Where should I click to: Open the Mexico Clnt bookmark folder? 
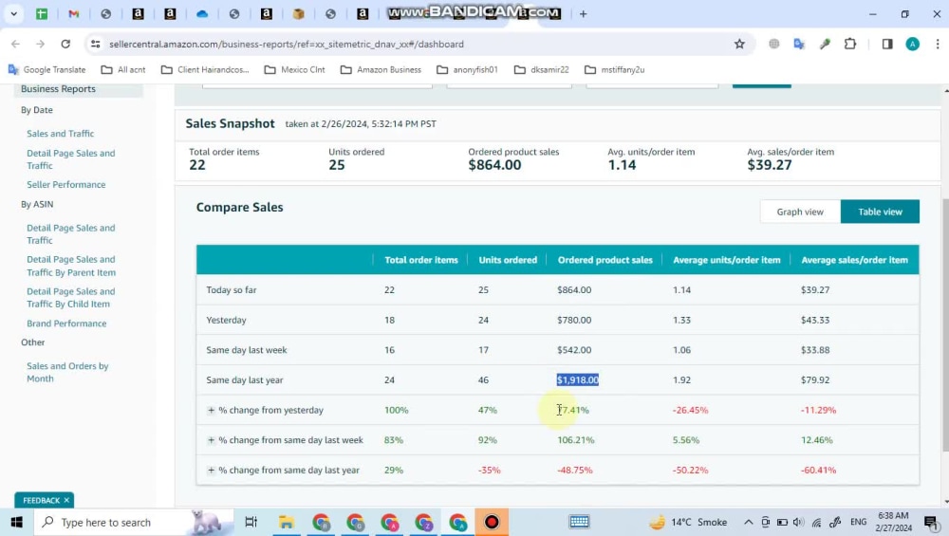click(295, 69)
